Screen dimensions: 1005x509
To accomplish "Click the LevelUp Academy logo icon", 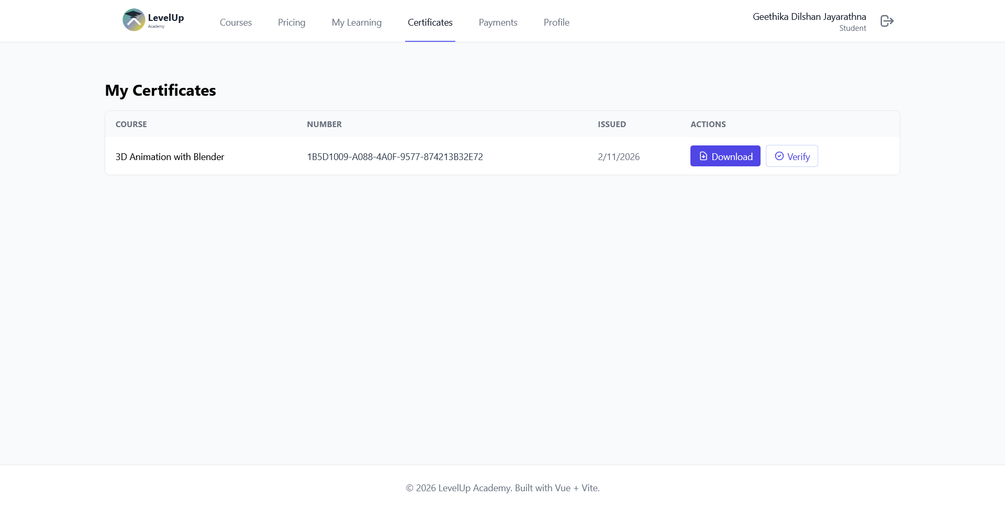I will pos(134,20).
